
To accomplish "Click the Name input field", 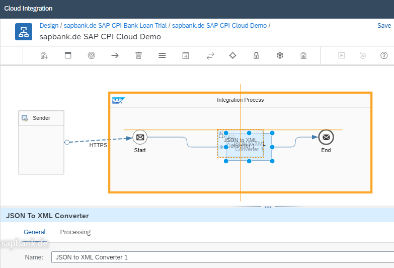I will coord(222,257).
